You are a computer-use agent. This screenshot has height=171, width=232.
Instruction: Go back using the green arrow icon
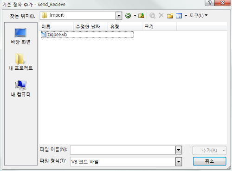tap(128, 16)
